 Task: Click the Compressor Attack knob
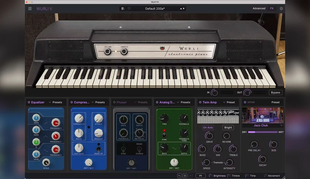[99, 118]
